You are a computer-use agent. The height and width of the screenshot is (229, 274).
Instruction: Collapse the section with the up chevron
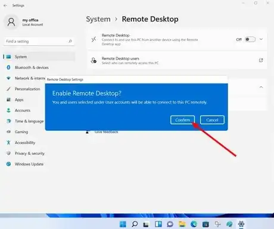point(261,87)
